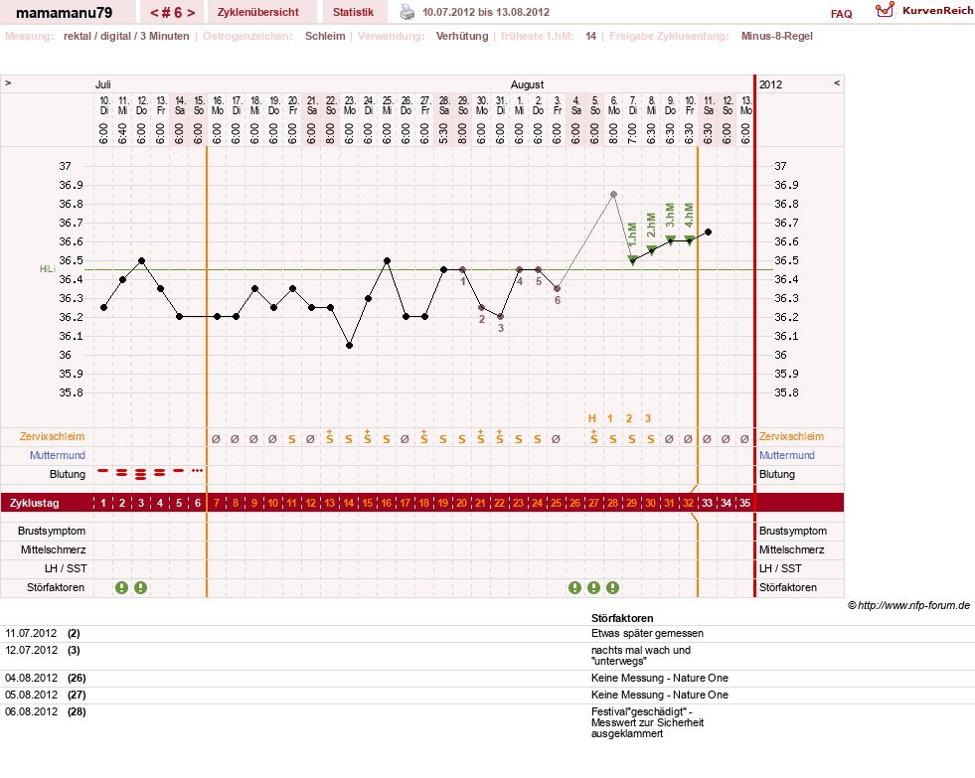
Task: Click Störfaktor icon on cycle day 28
Action: click(x=612, y=587)
